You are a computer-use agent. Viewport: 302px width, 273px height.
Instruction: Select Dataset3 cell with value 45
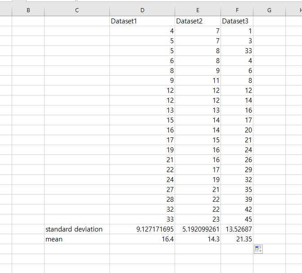point(237,219)
